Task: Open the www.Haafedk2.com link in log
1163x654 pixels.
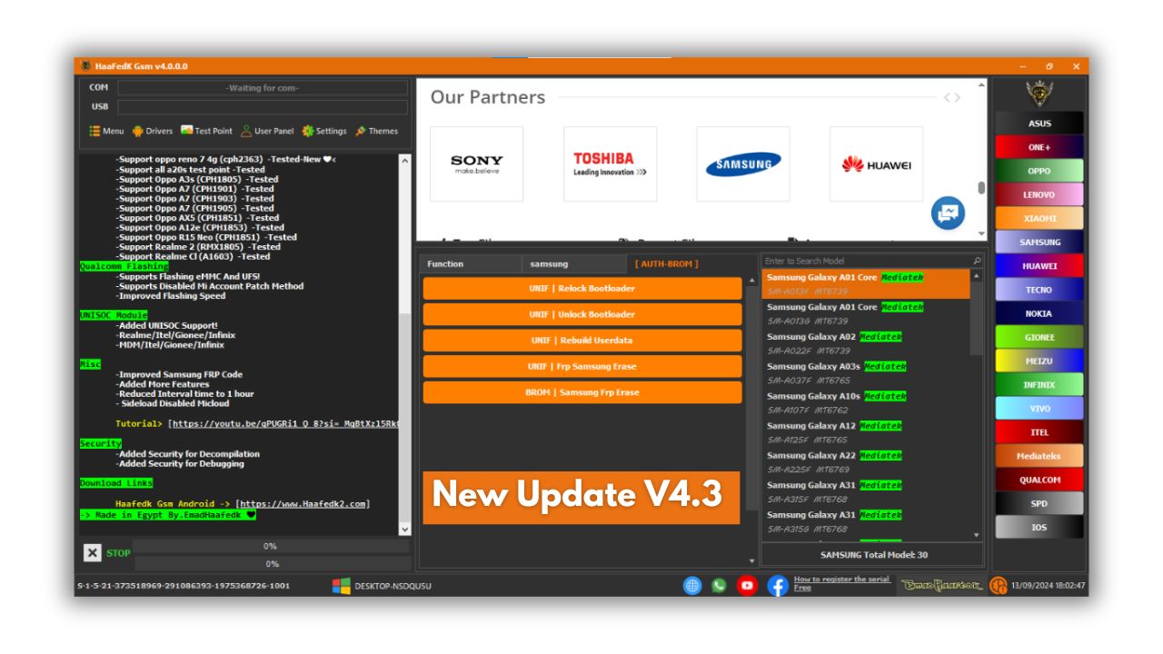Action: point(303,504)
